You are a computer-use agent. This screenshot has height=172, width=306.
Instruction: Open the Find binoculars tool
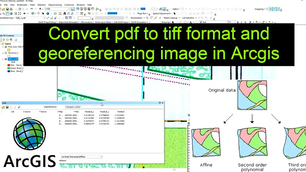[x=65, y=14]
